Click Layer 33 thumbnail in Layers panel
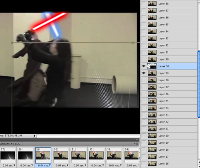The height and width of the screenshot is (168, 200). pos(152,38)
